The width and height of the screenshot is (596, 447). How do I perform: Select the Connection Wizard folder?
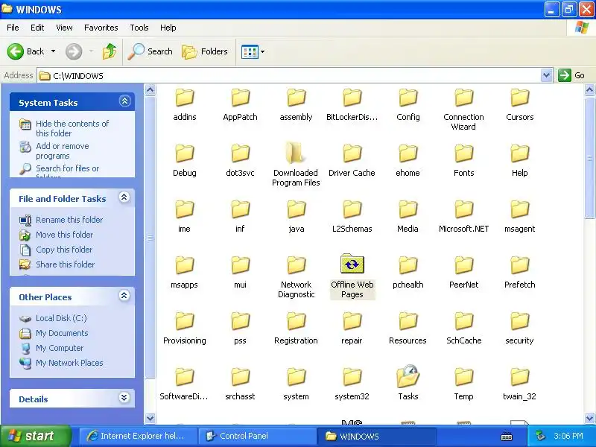tap(463, 110)
